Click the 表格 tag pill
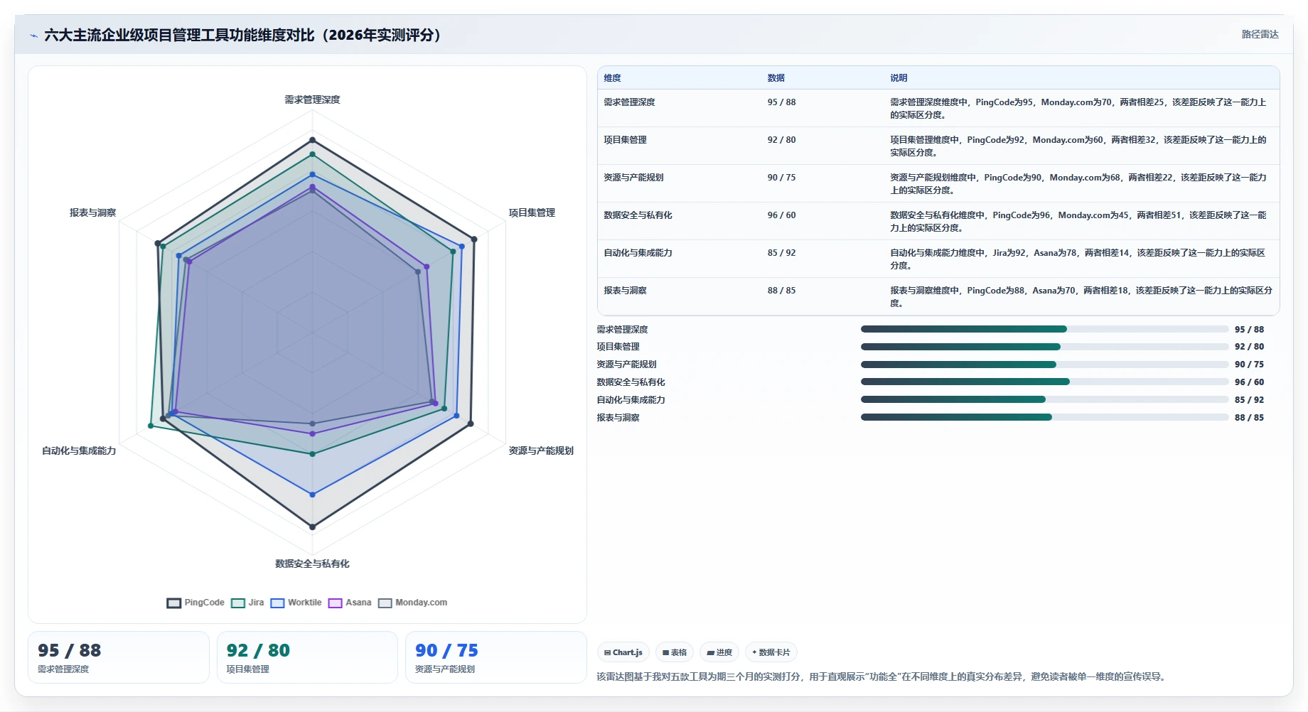Image resolution: width=1308 pixels, height=712 pixels. tap(675, 652)
